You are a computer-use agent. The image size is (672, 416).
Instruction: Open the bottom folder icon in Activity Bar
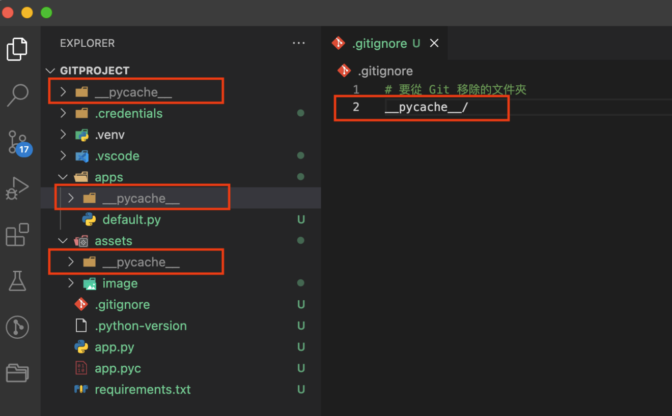[x=17, y=373]
